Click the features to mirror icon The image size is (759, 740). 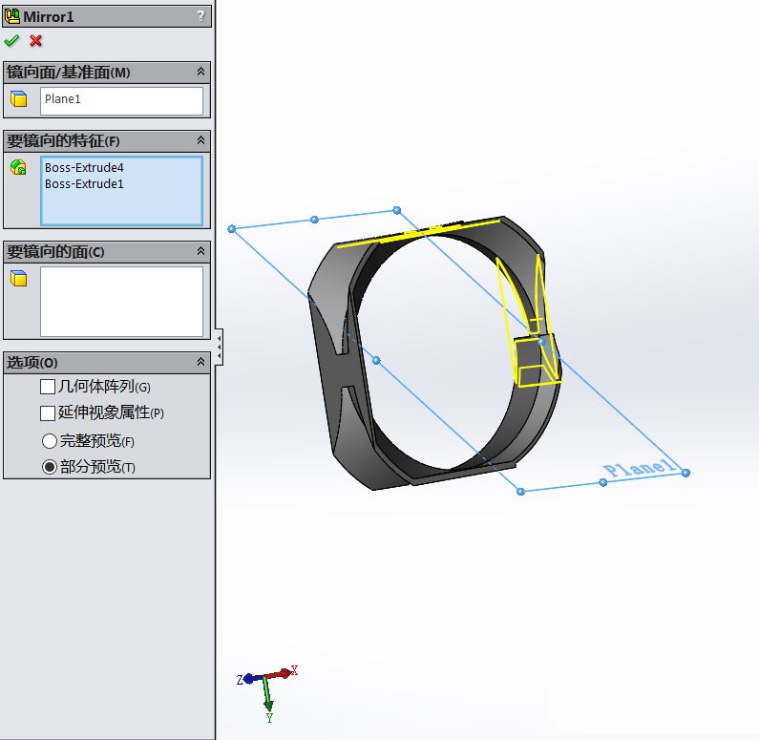point(19,167)
